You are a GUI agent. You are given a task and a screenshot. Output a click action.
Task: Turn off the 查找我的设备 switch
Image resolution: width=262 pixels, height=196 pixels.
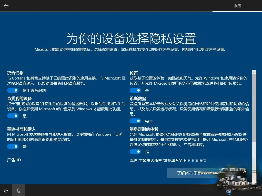coord(13,116)
